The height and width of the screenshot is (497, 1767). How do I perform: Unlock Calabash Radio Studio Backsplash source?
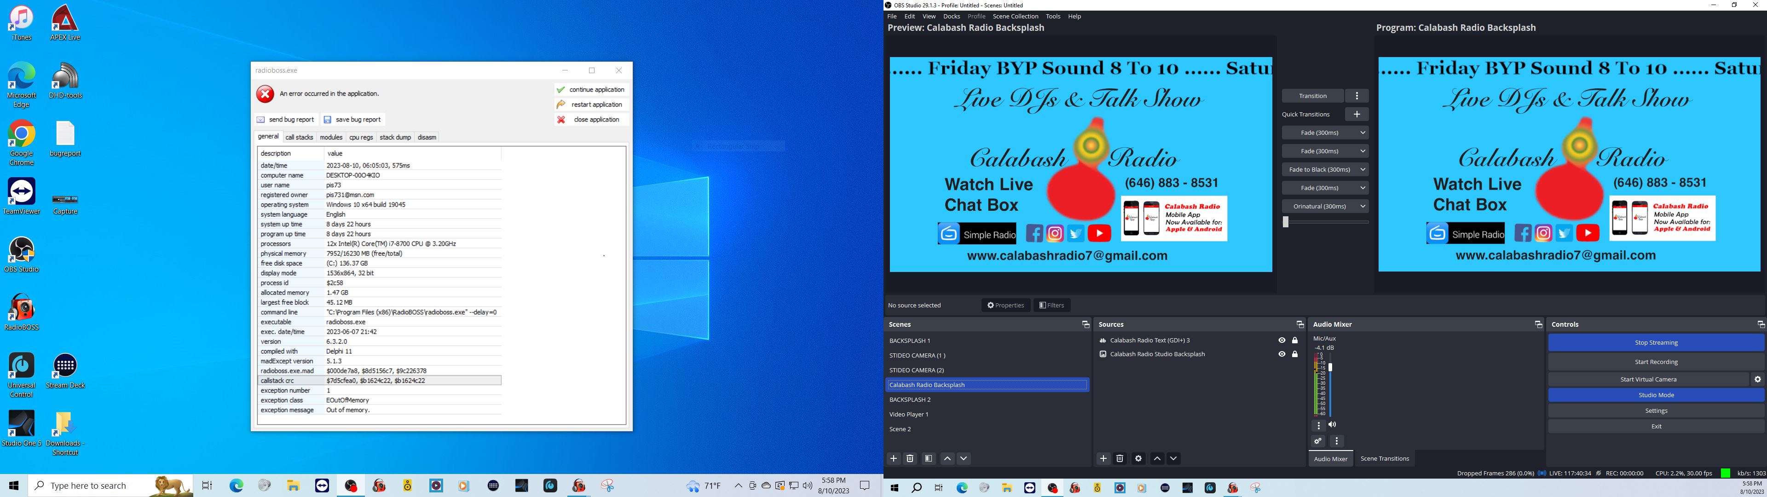pos(1295,354)
